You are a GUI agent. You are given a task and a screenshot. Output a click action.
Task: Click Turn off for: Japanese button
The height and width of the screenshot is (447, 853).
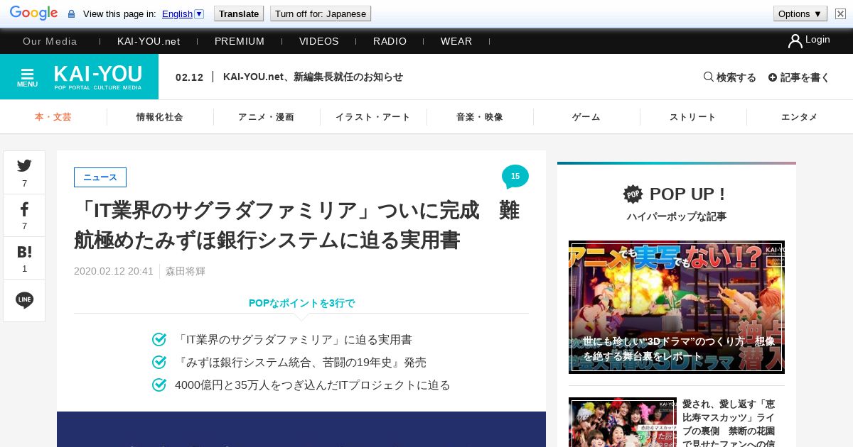pos(321,13)
